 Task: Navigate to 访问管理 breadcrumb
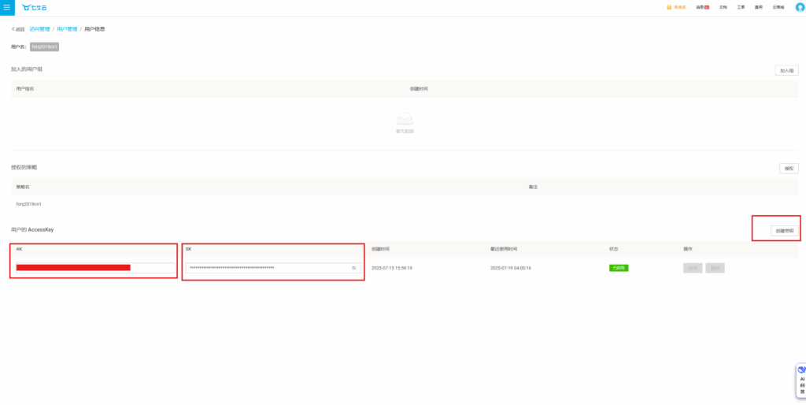coord(39,29)
